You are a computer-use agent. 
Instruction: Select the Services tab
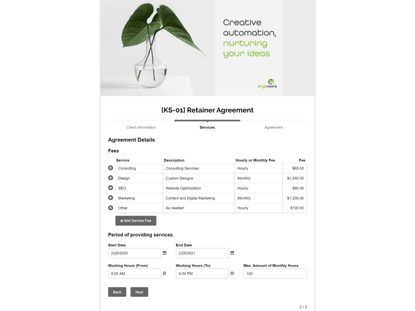click(207, 127)
